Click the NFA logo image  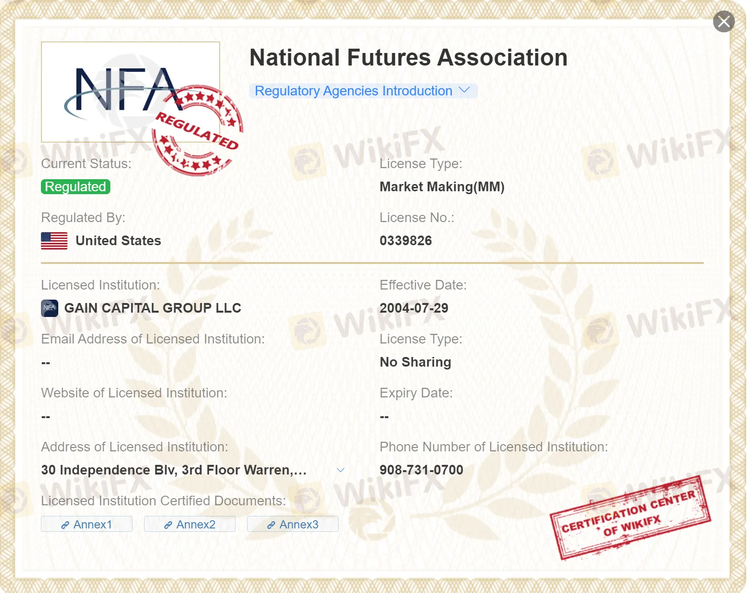131,92
